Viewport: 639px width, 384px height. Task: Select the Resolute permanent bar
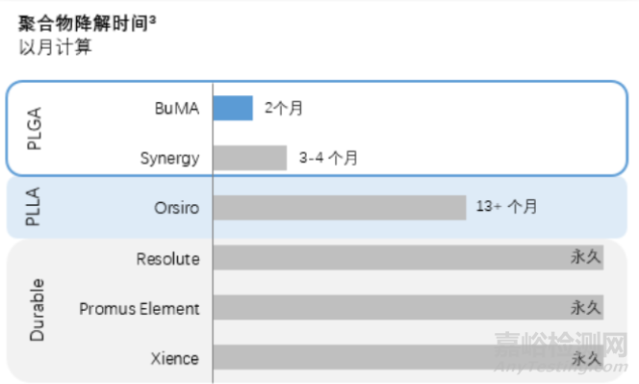408,257
